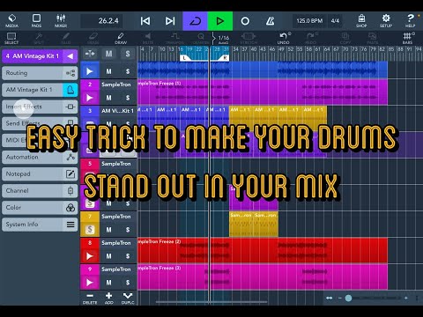Select track 5 SampleTron name
This screenshot has width=423, height=317.
point(116,164)
